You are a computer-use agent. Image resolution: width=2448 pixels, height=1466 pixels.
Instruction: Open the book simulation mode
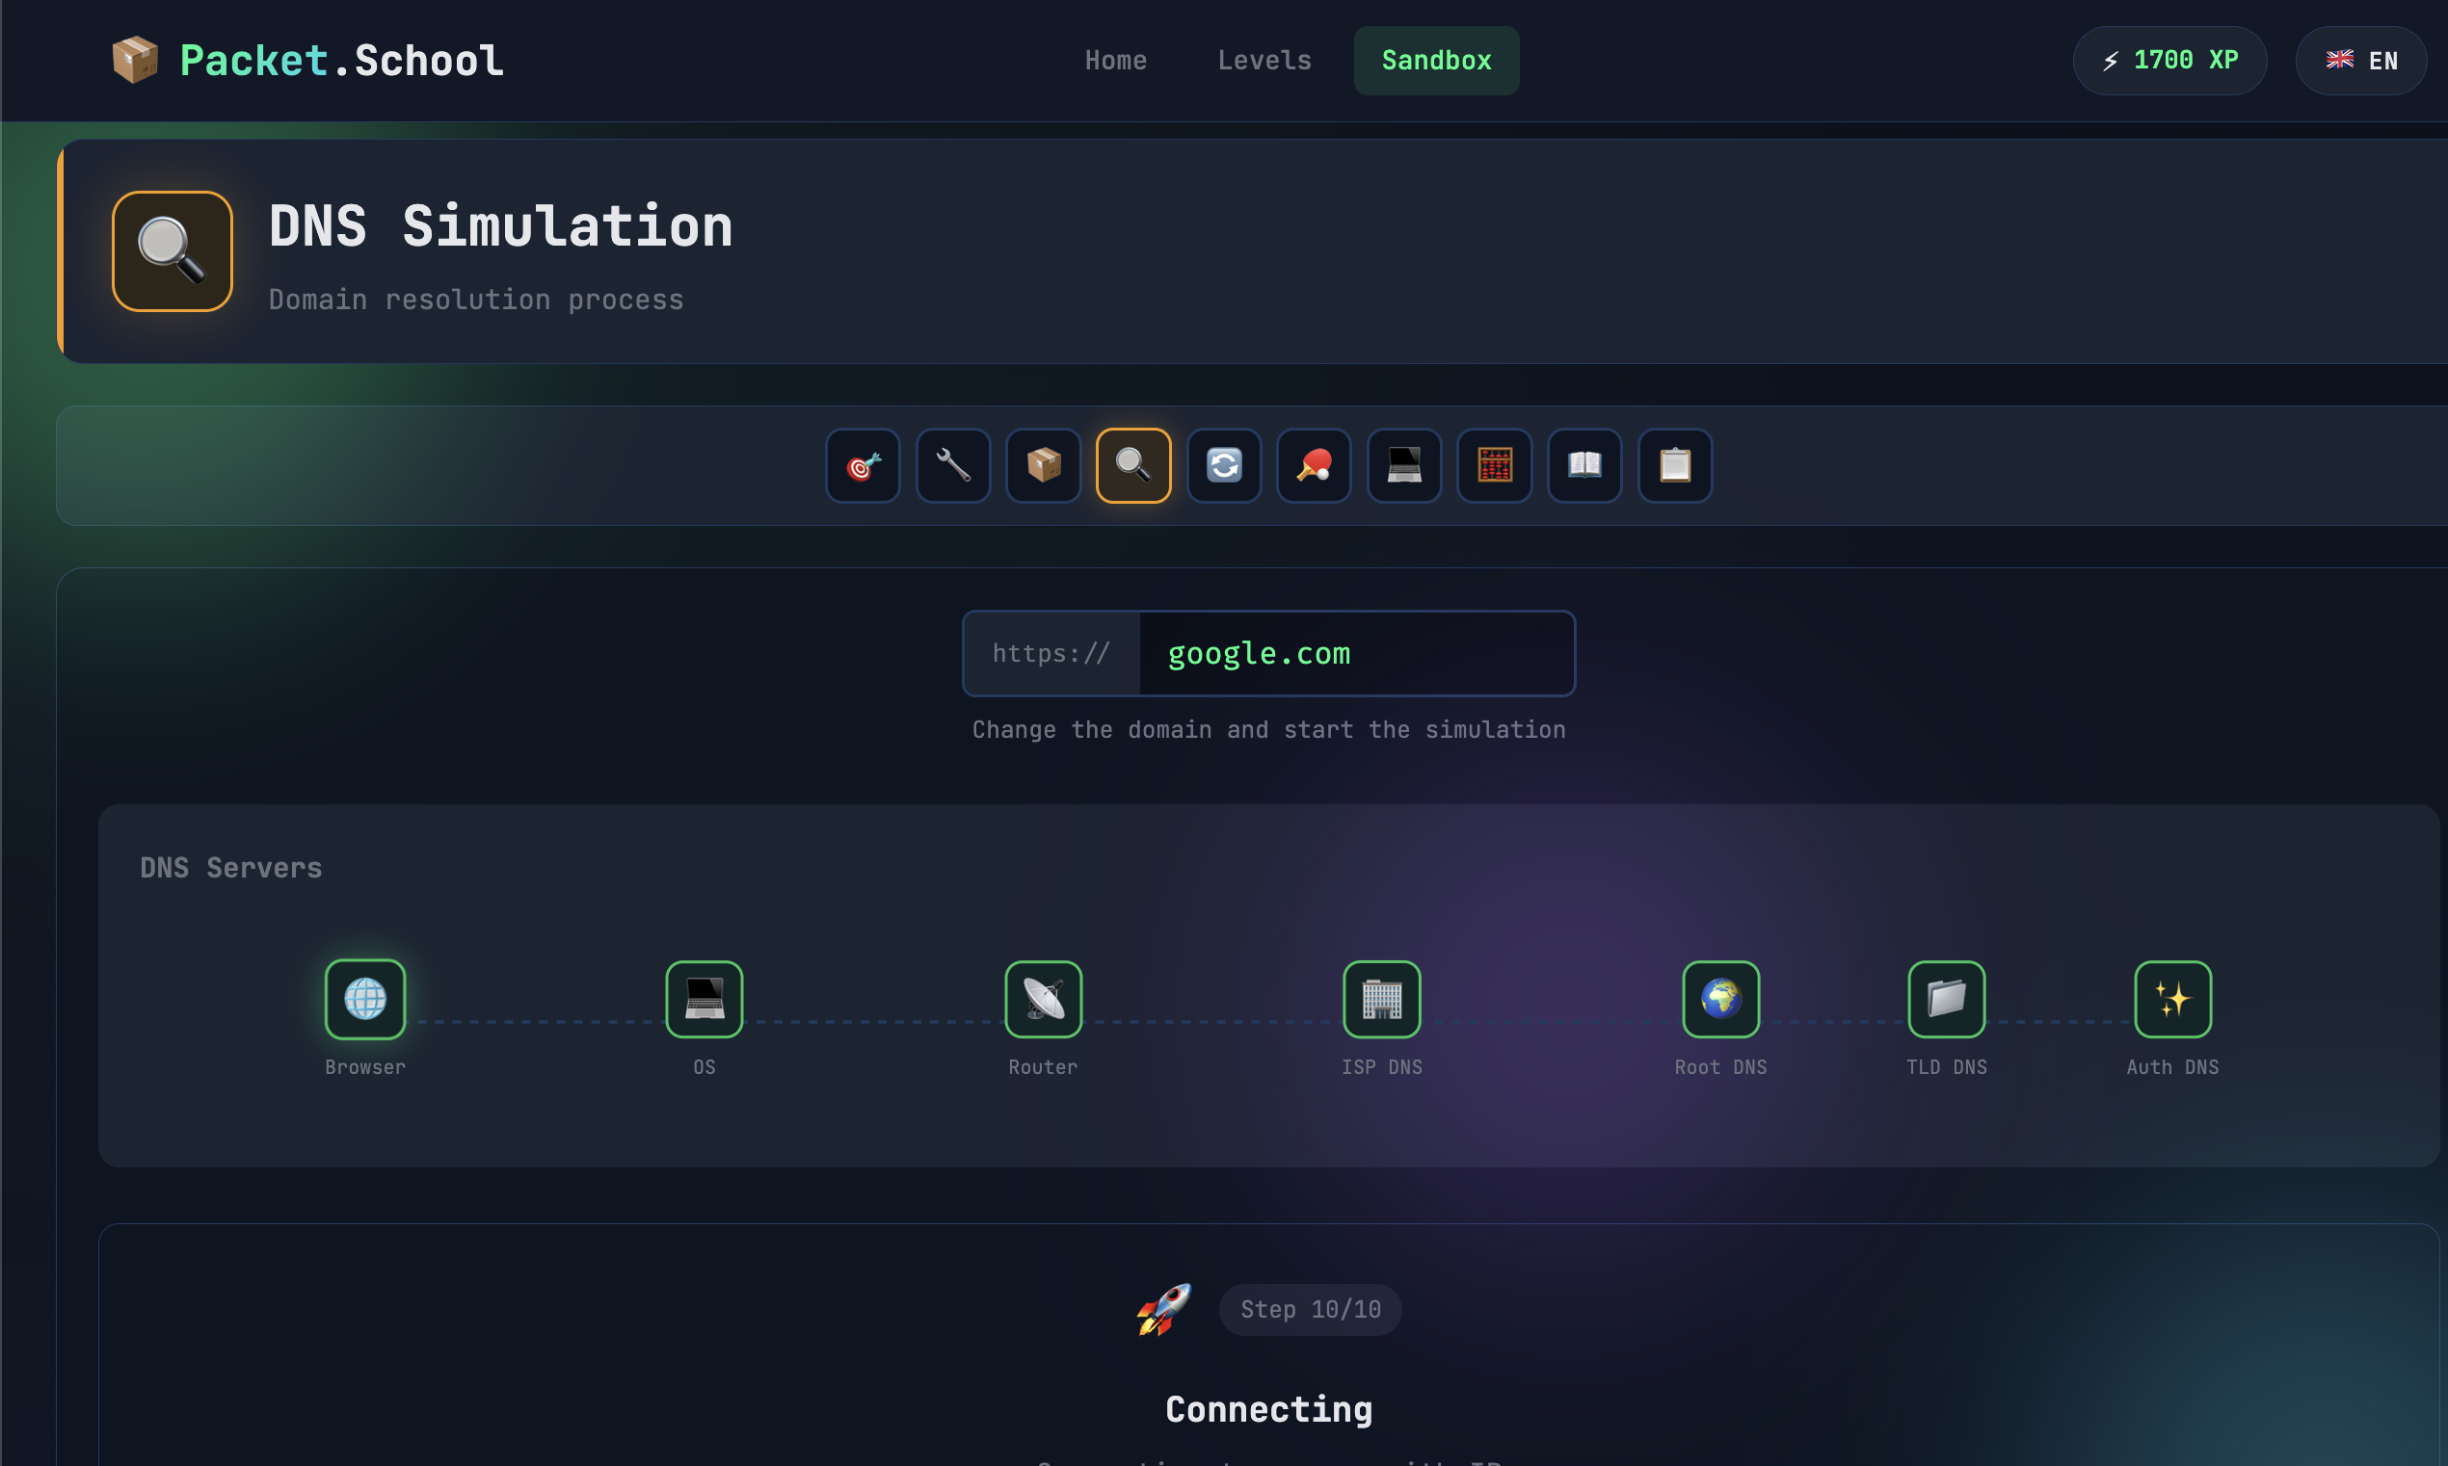(x=1583, y=465)
